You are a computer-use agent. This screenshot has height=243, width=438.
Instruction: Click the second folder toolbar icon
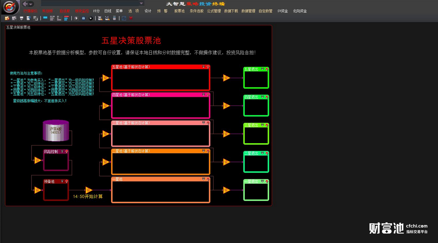point(14,18)
